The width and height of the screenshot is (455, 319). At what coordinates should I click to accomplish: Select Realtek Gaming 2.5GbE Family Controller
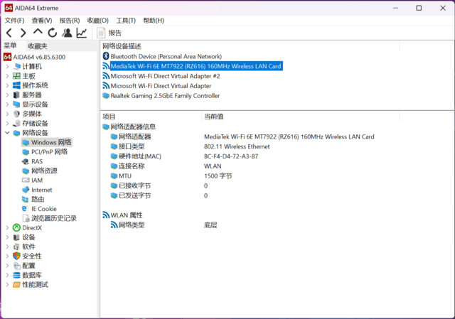point(165,96)
